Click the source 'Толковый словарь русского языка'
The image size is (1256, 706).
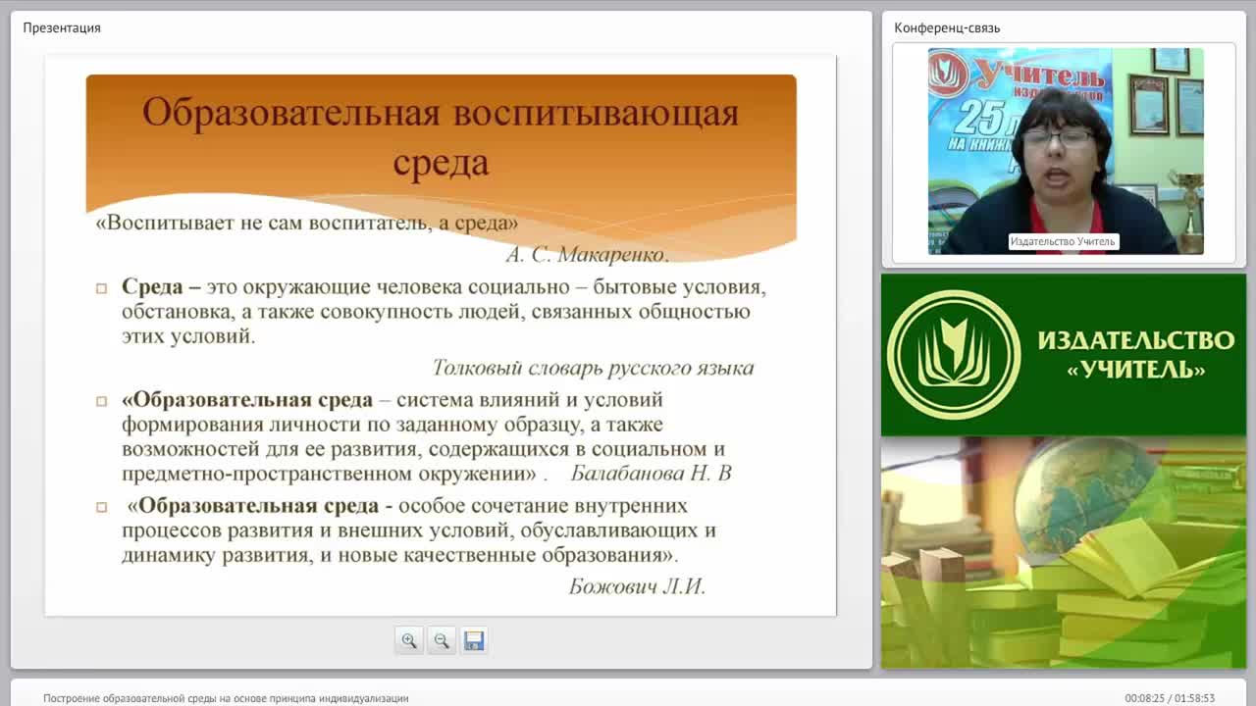tap(593, 368)
